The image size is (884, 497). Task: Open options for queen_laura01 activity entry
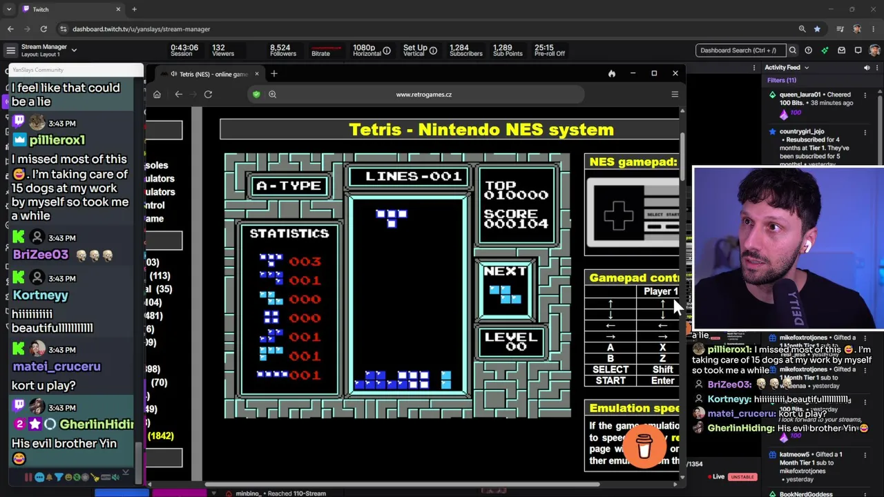(865, 95)
